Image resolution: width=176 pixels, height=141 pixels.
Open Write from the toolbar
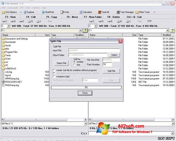click(65, 12)
